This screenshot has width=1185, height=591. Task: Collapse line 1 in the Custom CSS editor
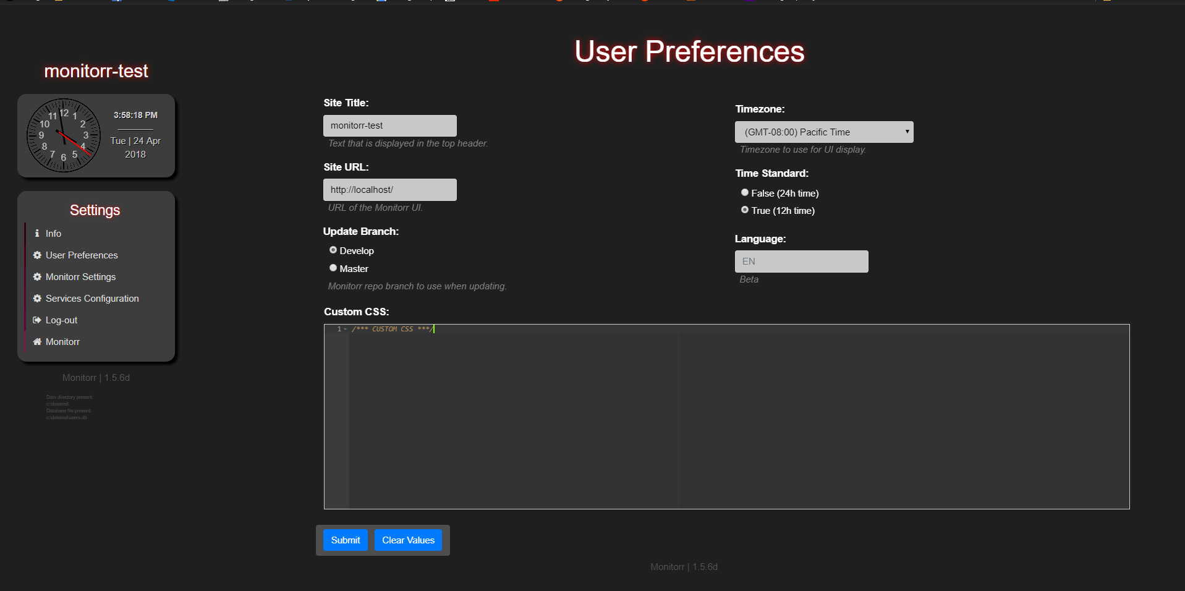tap(345, 329)
